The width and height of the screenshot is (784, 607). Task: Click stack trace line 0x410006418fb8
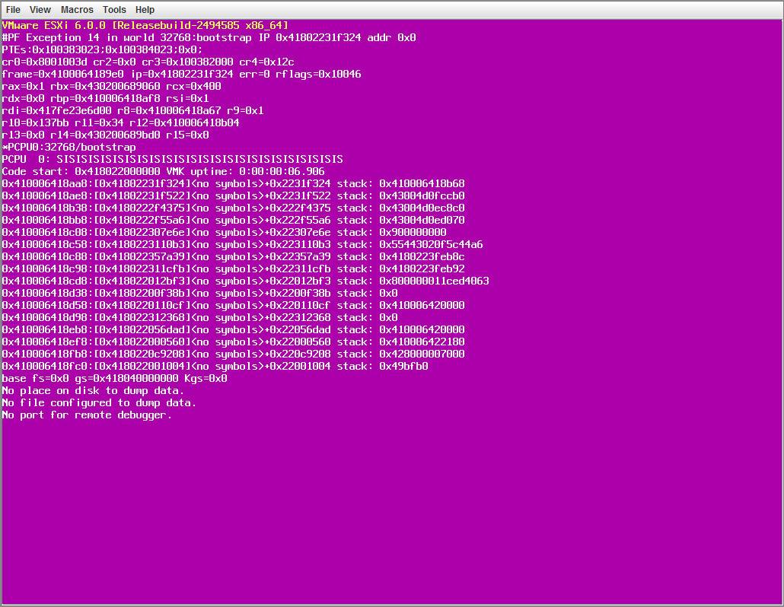234,354
